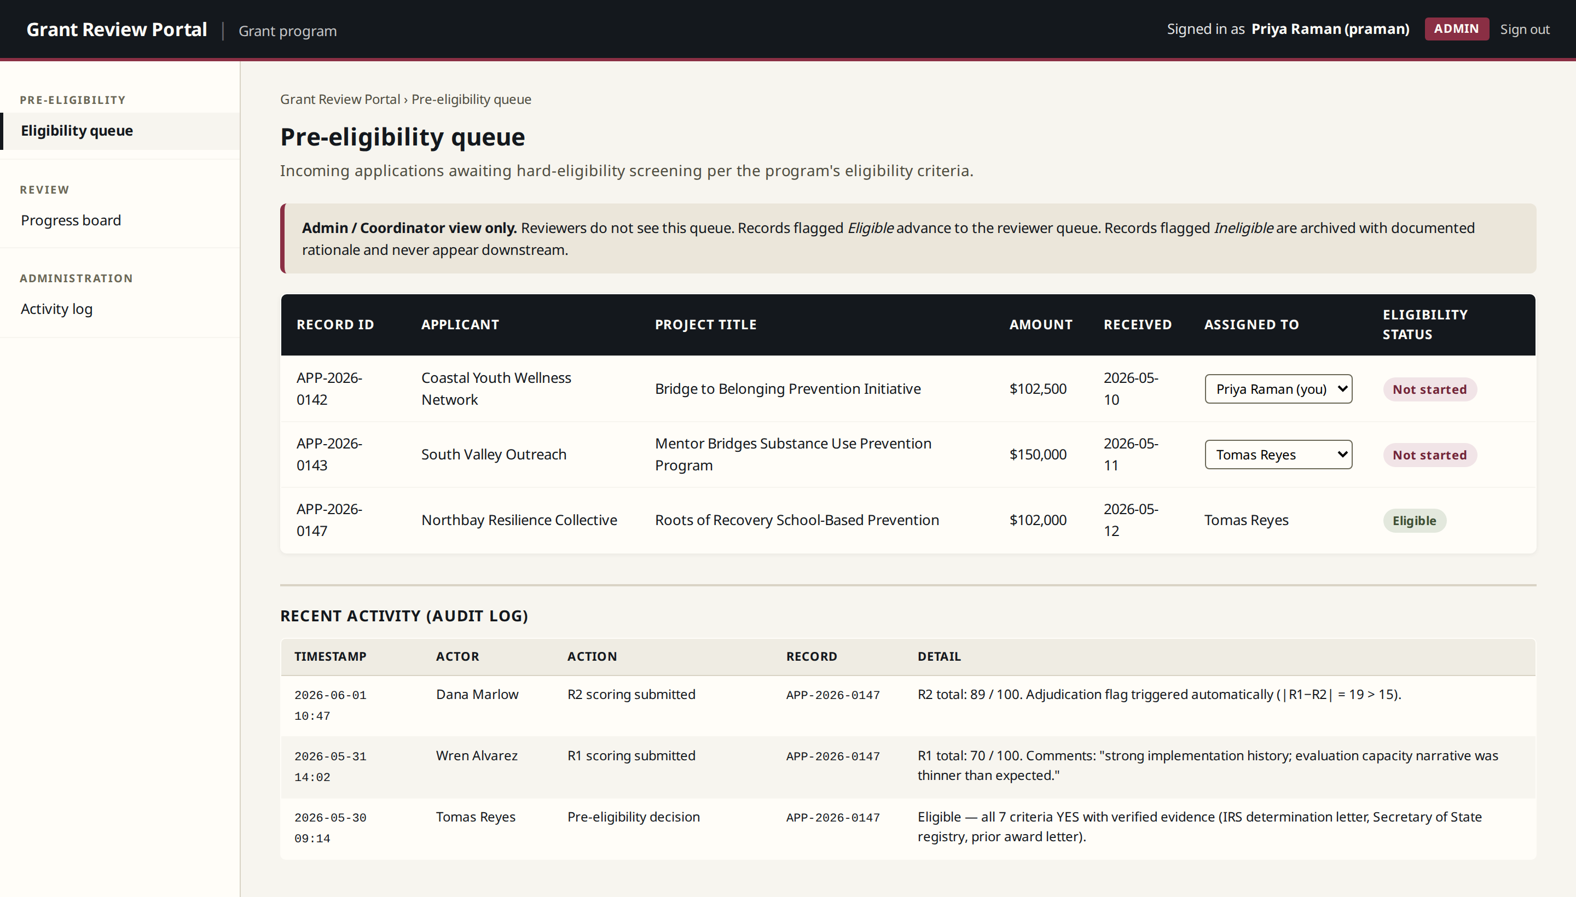Viewport: 1576px width, 897px height.
Task: Click the Project Title column header
Action: coord(706,325)
